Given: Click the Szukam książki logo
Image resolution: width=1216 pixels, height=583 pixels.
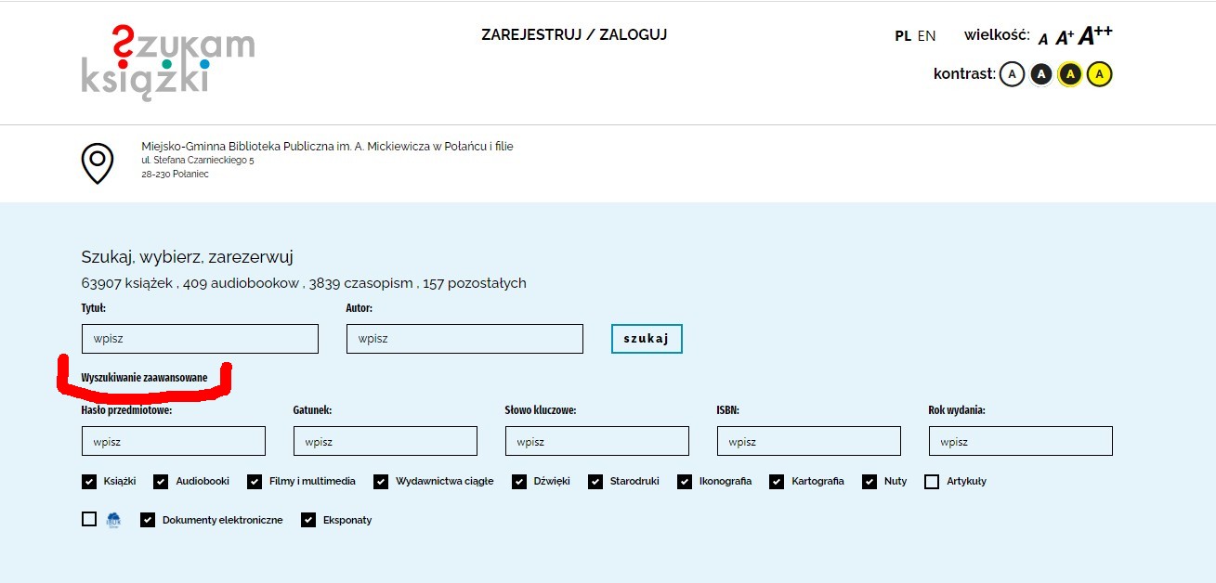Looking at the screenshot, I should point(167,62).
